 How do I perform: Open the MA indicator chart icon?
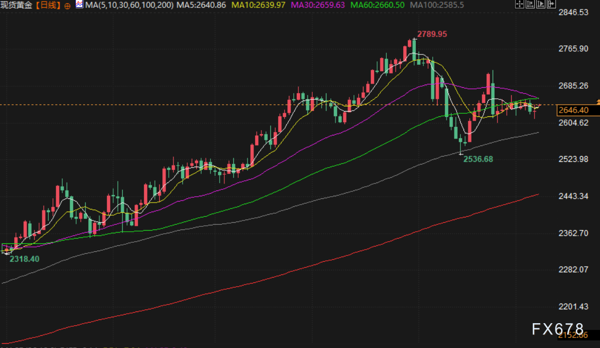tap(79, 5)
